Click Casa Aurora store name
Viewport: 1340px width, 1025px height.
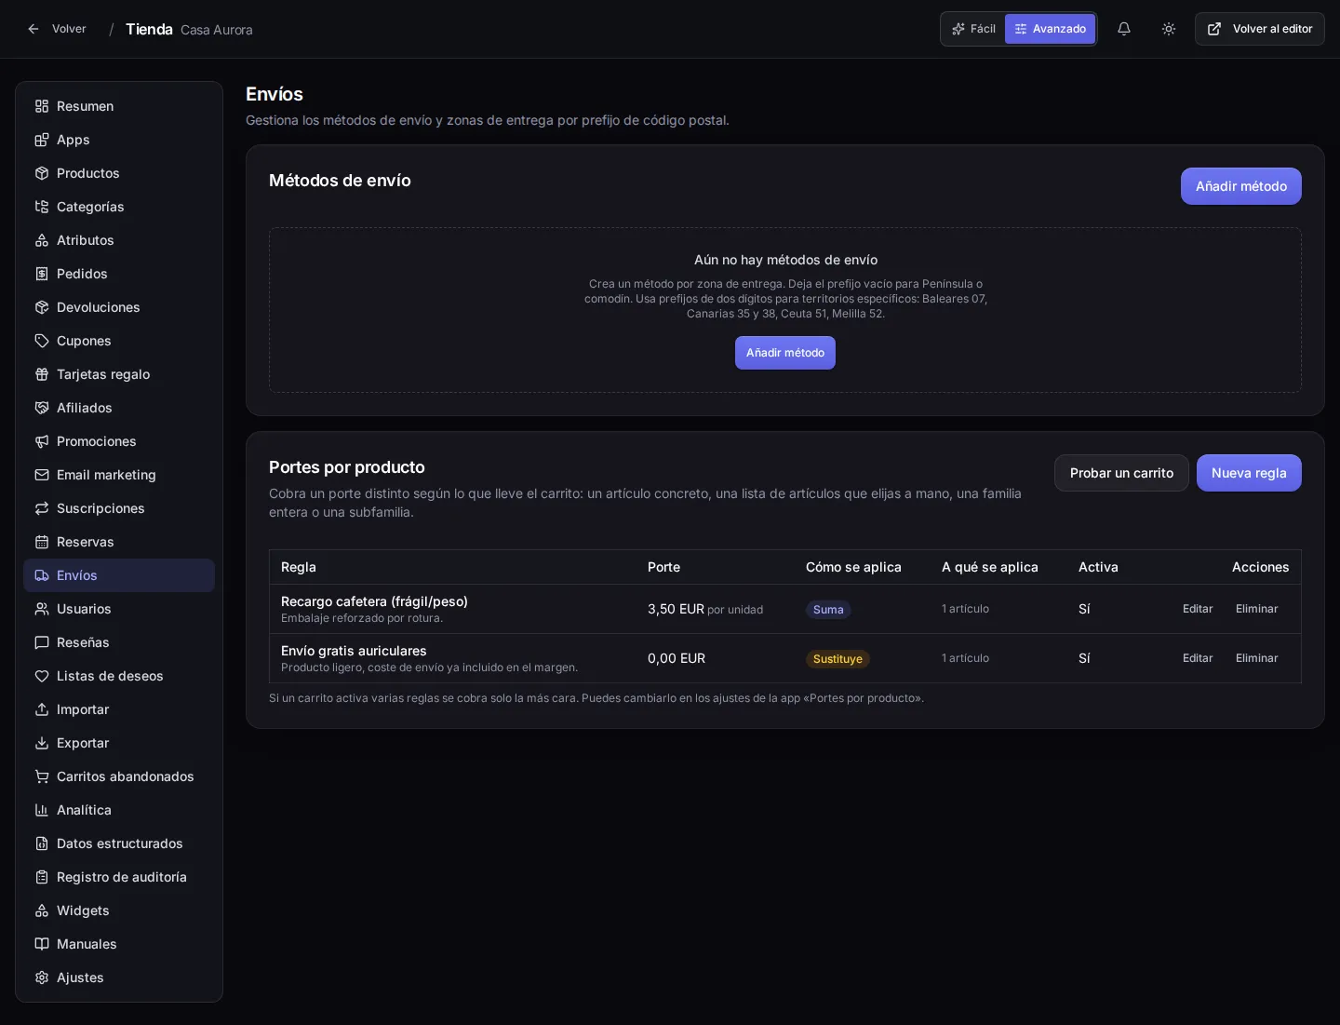pyautogui.click(x=217, y=30)
